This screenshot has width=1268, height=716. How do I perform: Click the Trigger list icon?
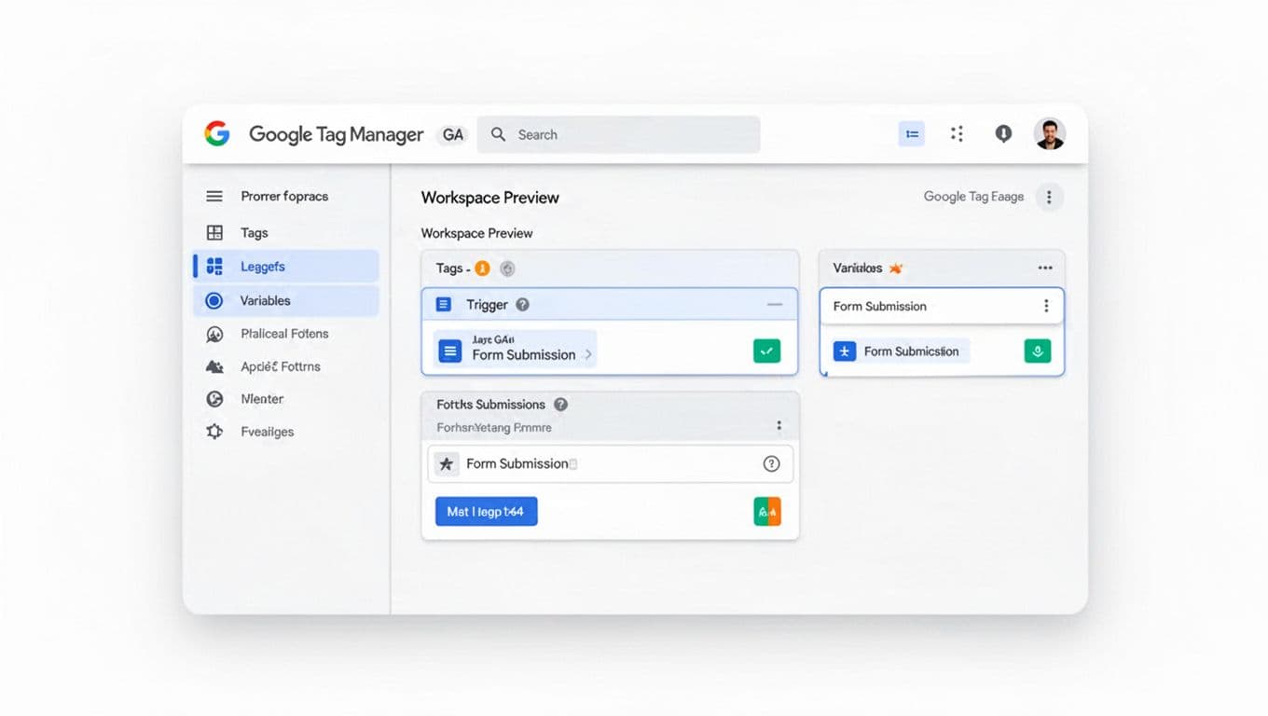tap(444, 305)
